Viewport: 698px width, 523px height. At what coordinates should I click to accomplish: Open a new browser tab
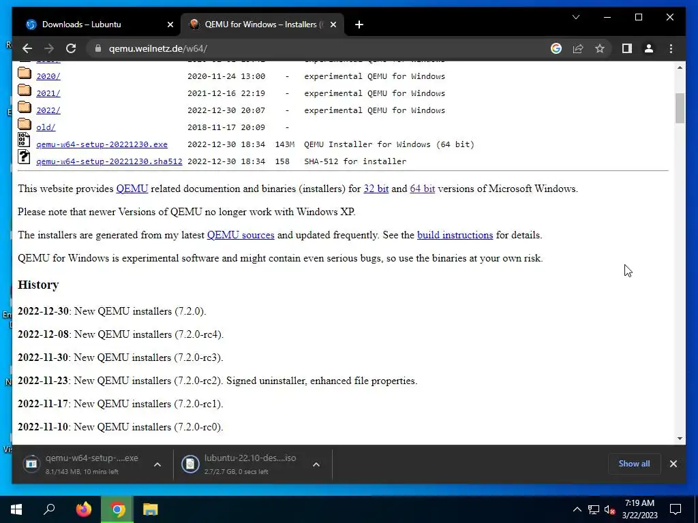tap(359, 25)
